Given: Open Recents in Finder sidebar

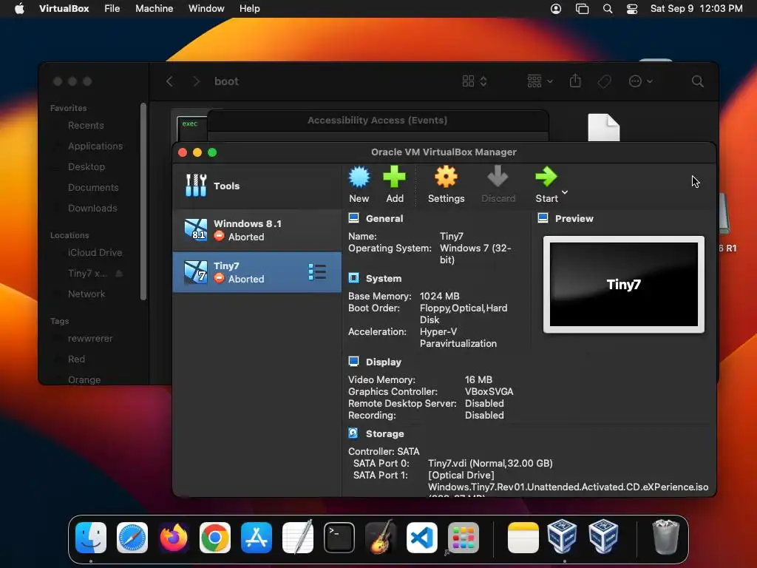Looking at the screenshot, I should pyautogui.click(x=86, y=126).
